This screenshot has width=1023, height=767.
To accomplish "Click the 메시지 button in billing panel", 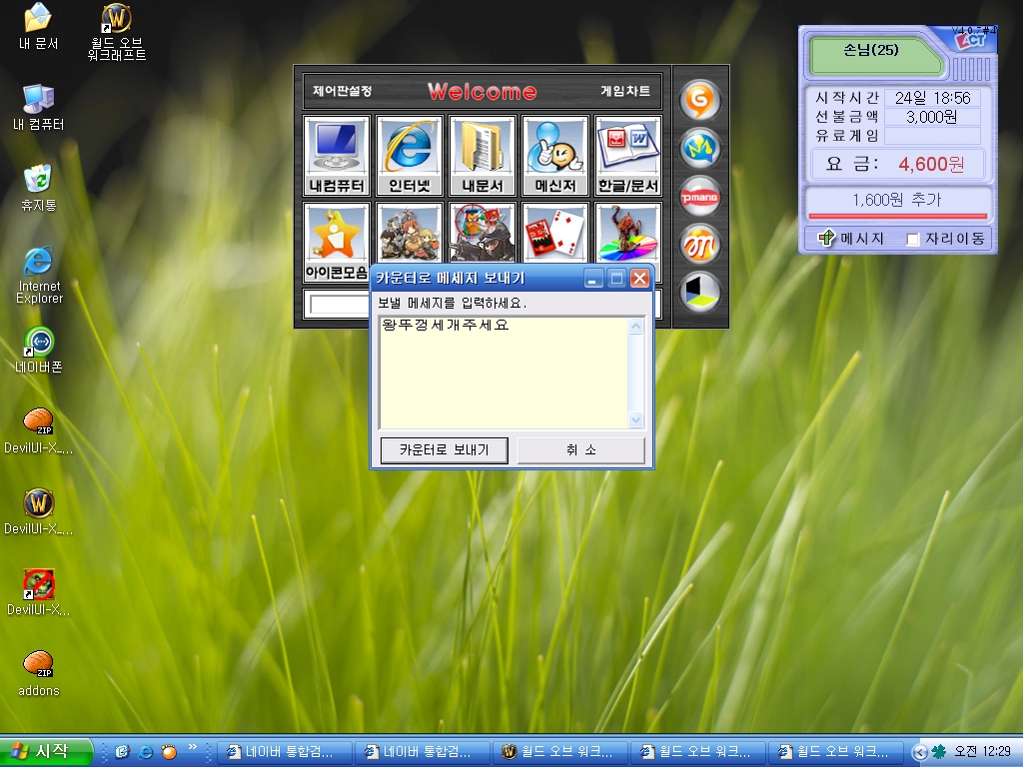I will point(851,239).
